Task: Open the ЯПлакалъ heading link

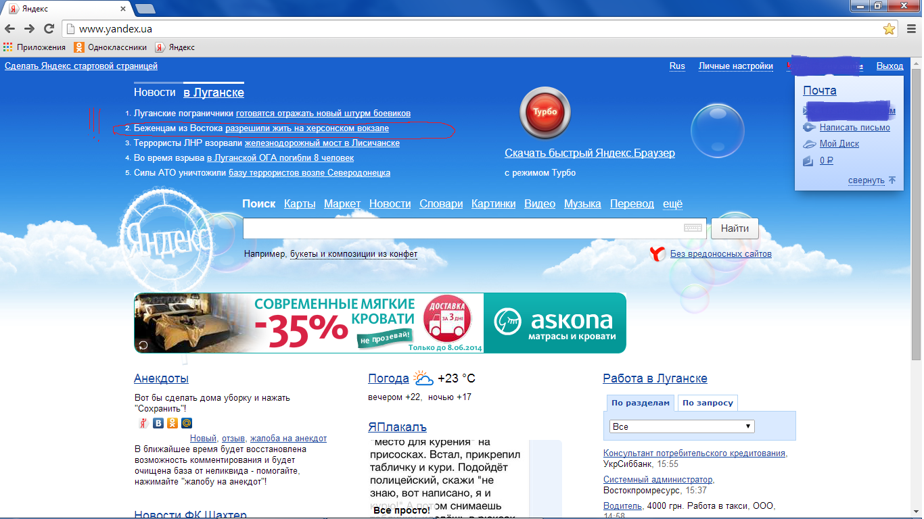Action: [398, 427]
